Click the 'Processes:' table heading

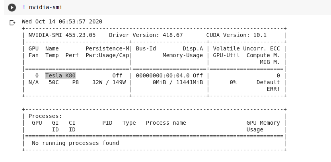tap(45, 116)
